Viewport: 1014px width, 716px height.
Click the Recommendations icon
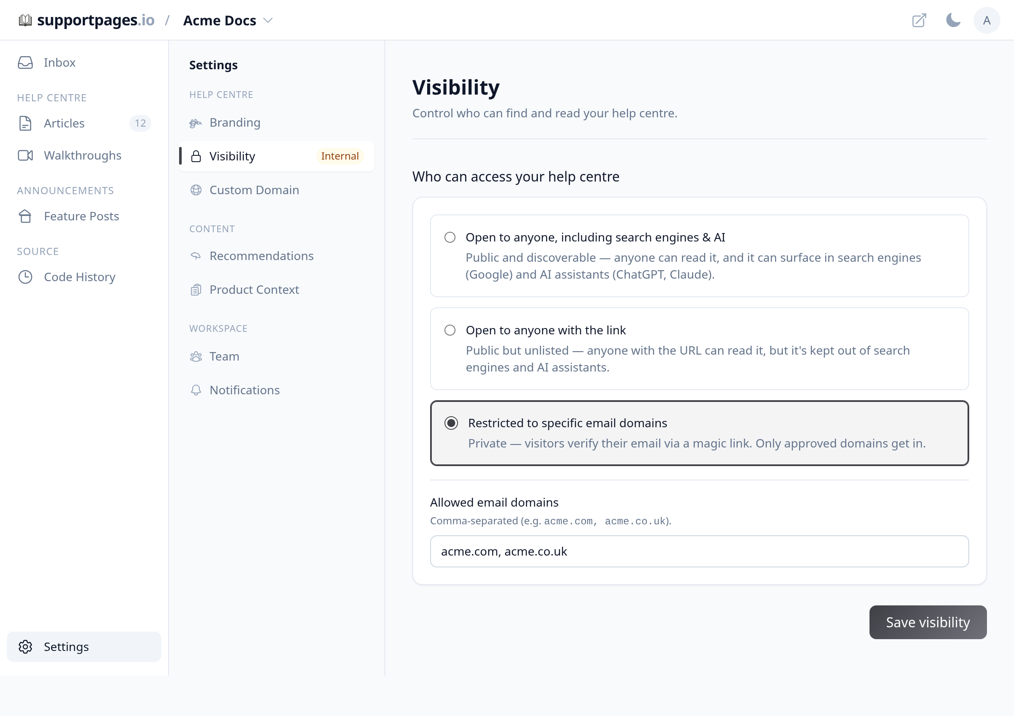pos(196,256)
